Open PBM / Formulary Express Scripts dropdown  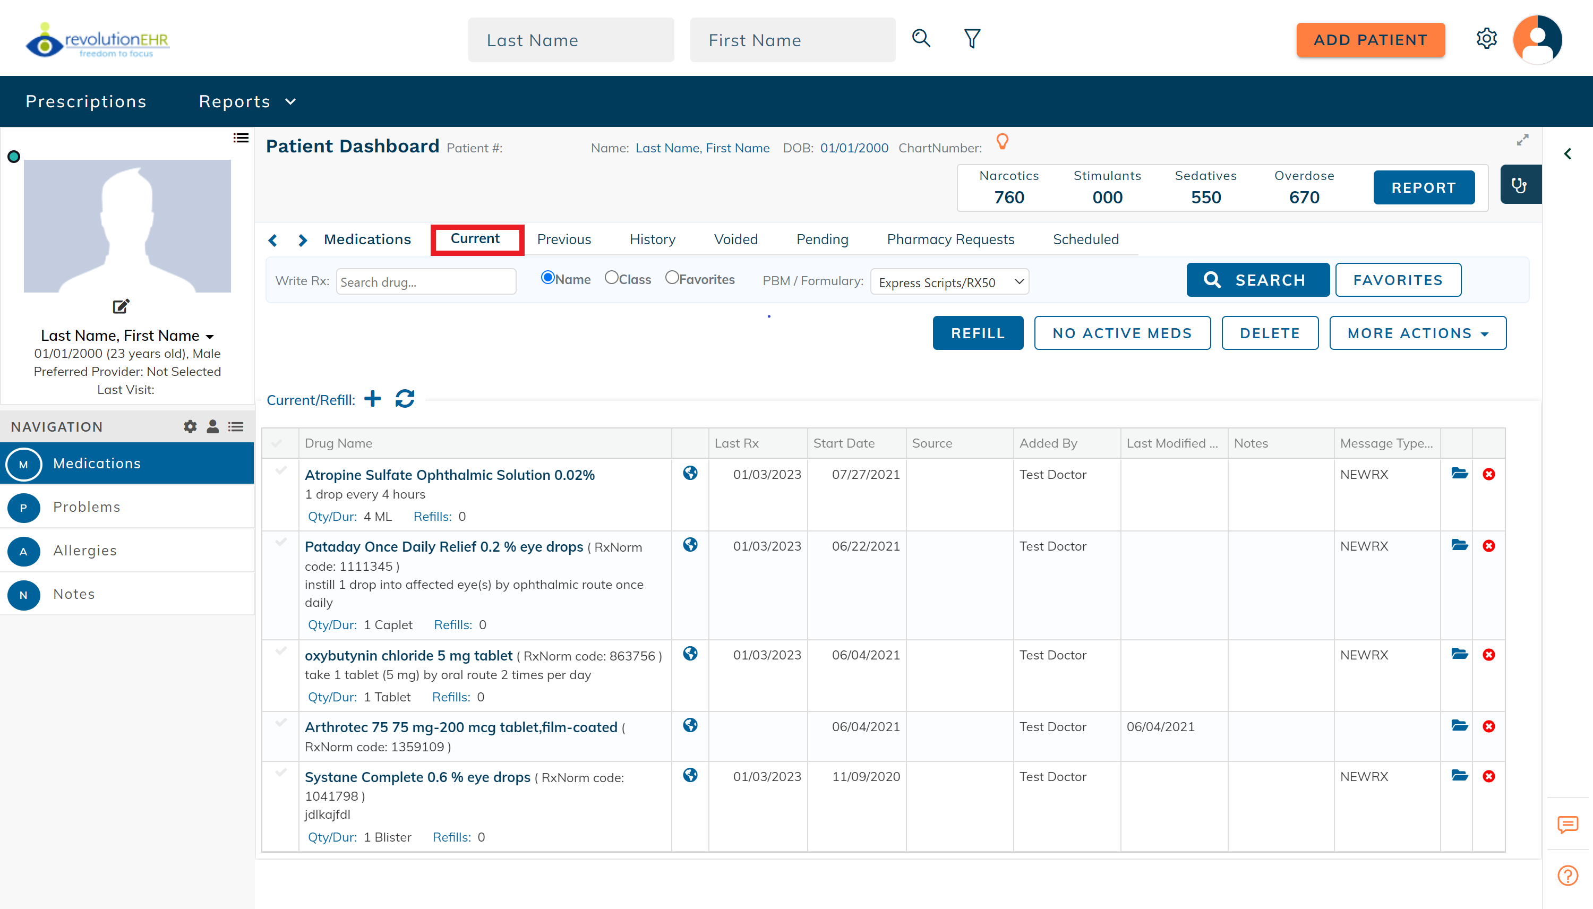click(x=949, y=282)
